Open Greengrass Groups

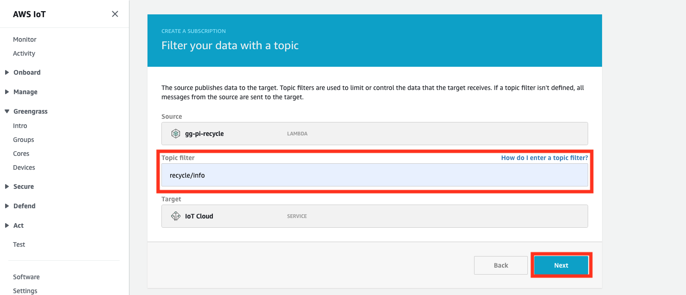click(24, 140)
